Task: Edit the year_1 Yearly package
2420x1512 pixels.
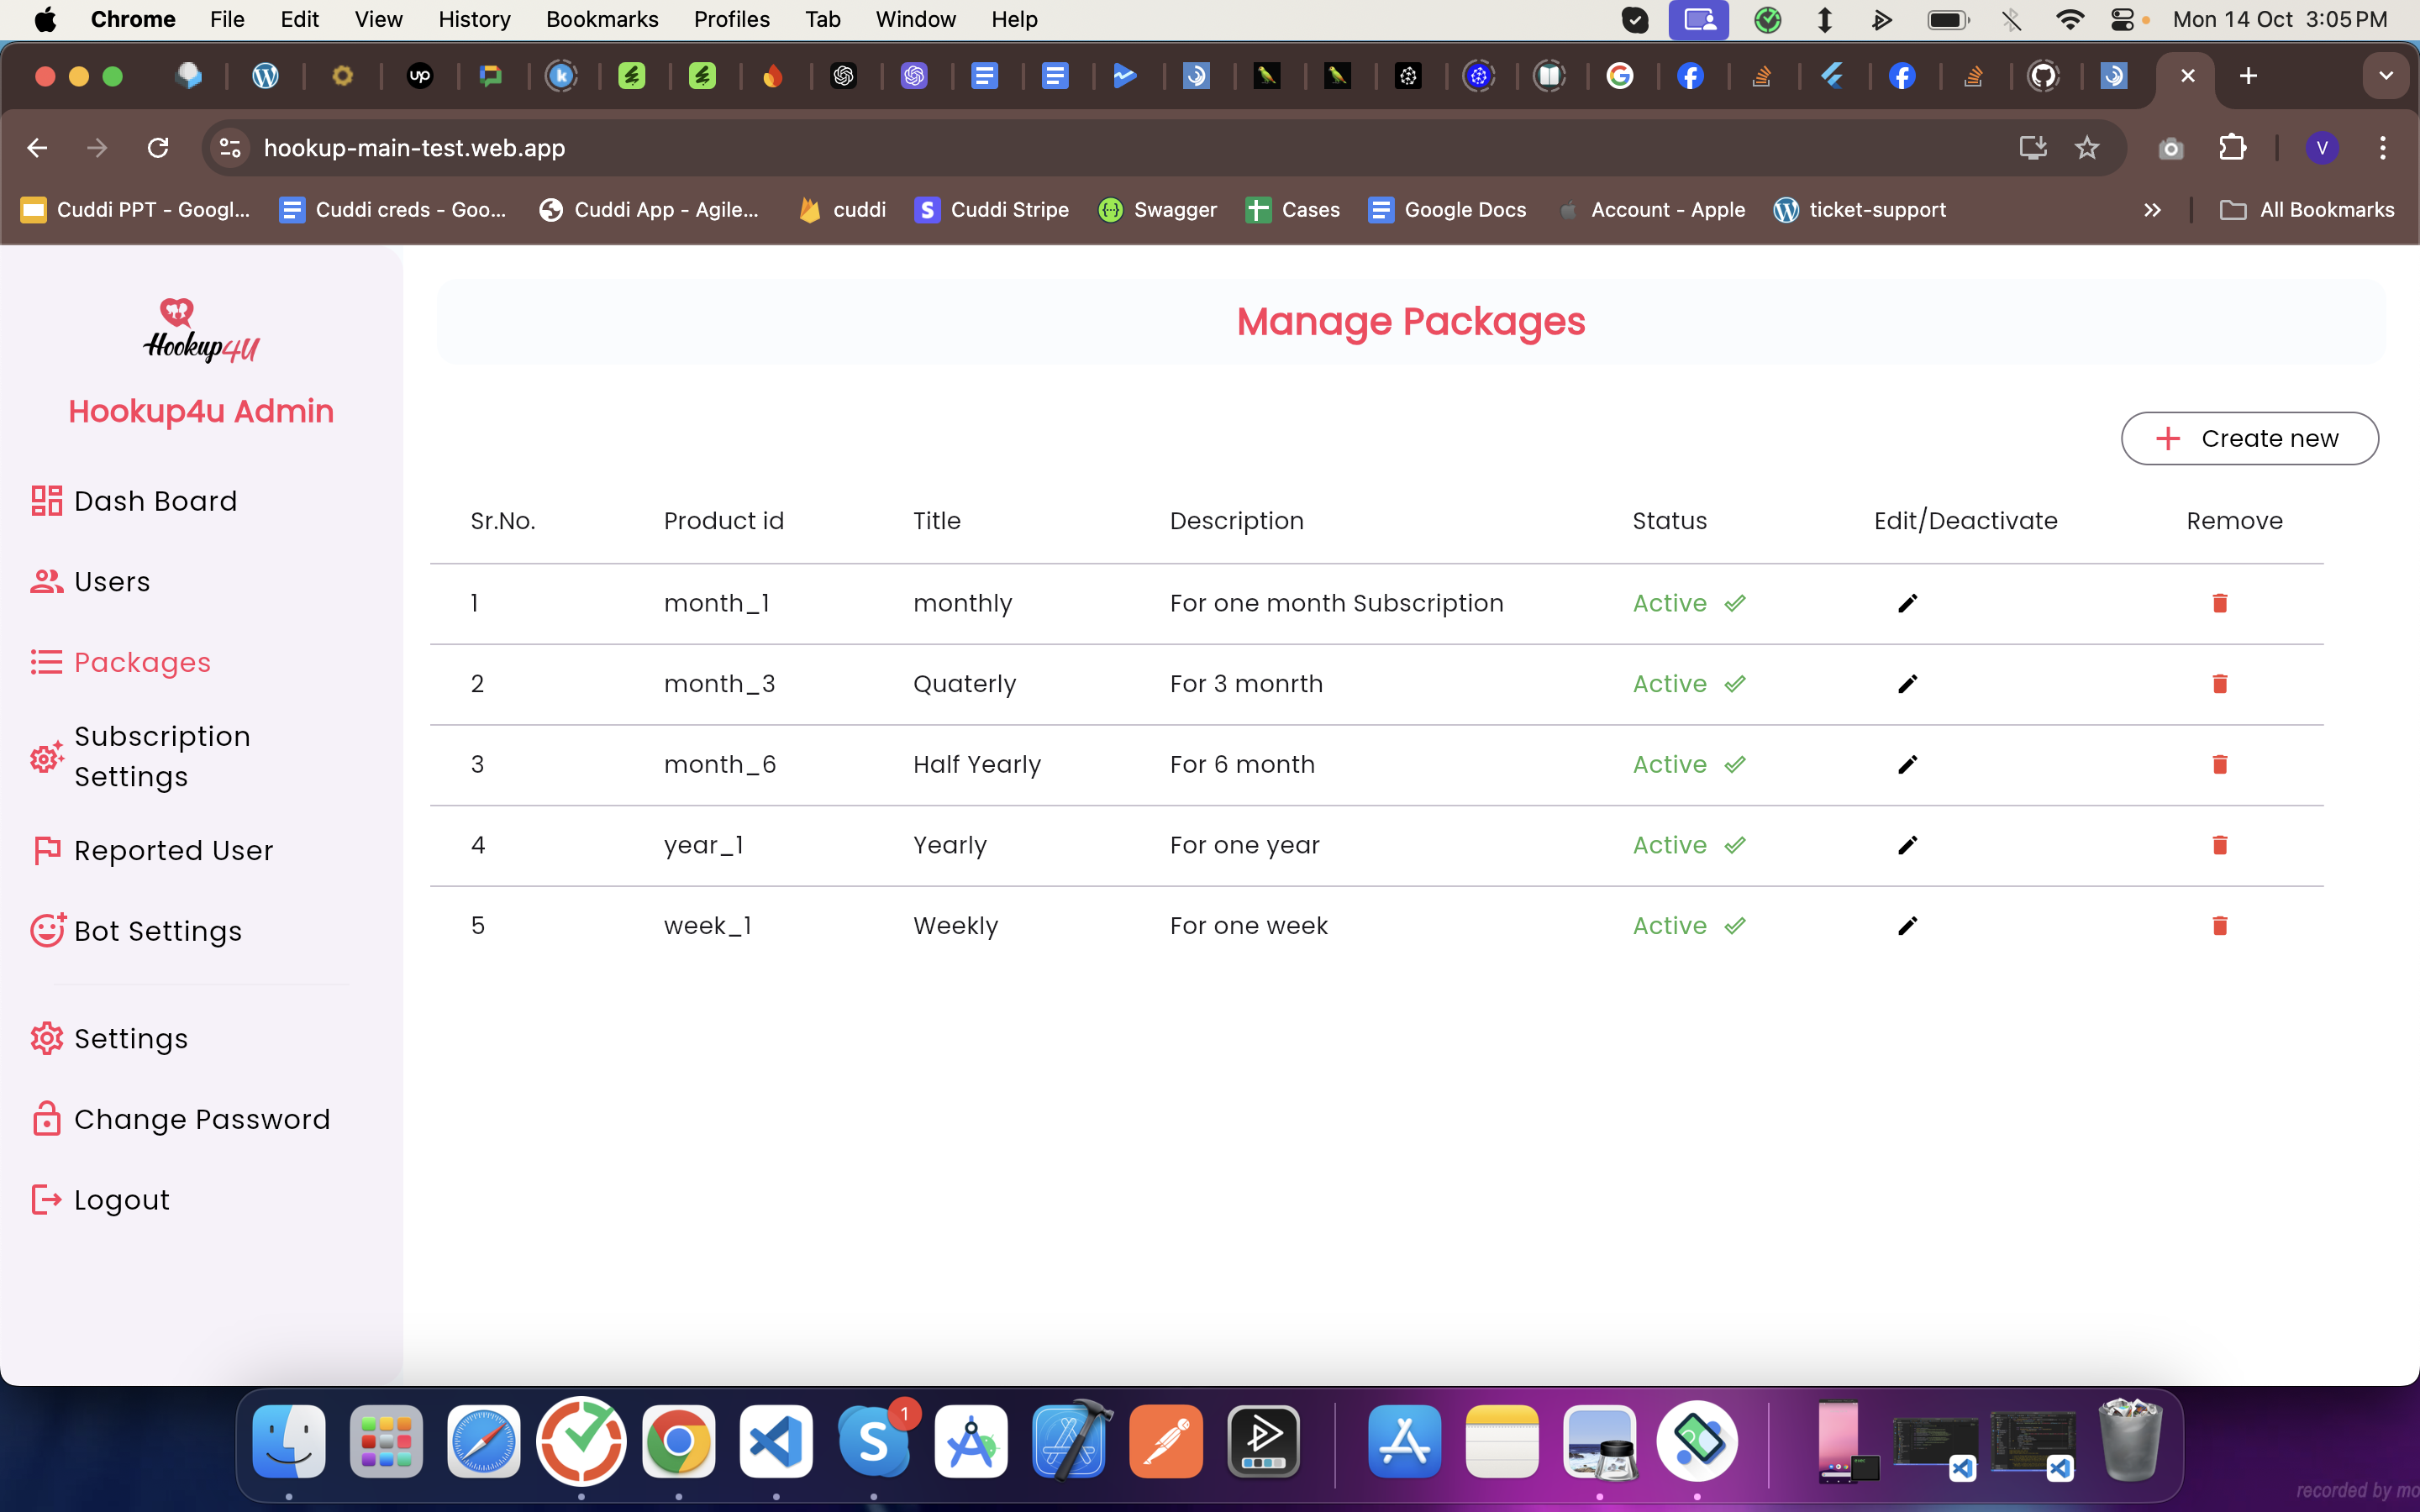Action: coord(1907,845)
